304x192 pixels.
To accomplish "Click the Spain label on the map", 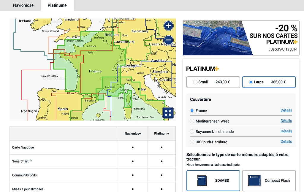I will 63,109.
